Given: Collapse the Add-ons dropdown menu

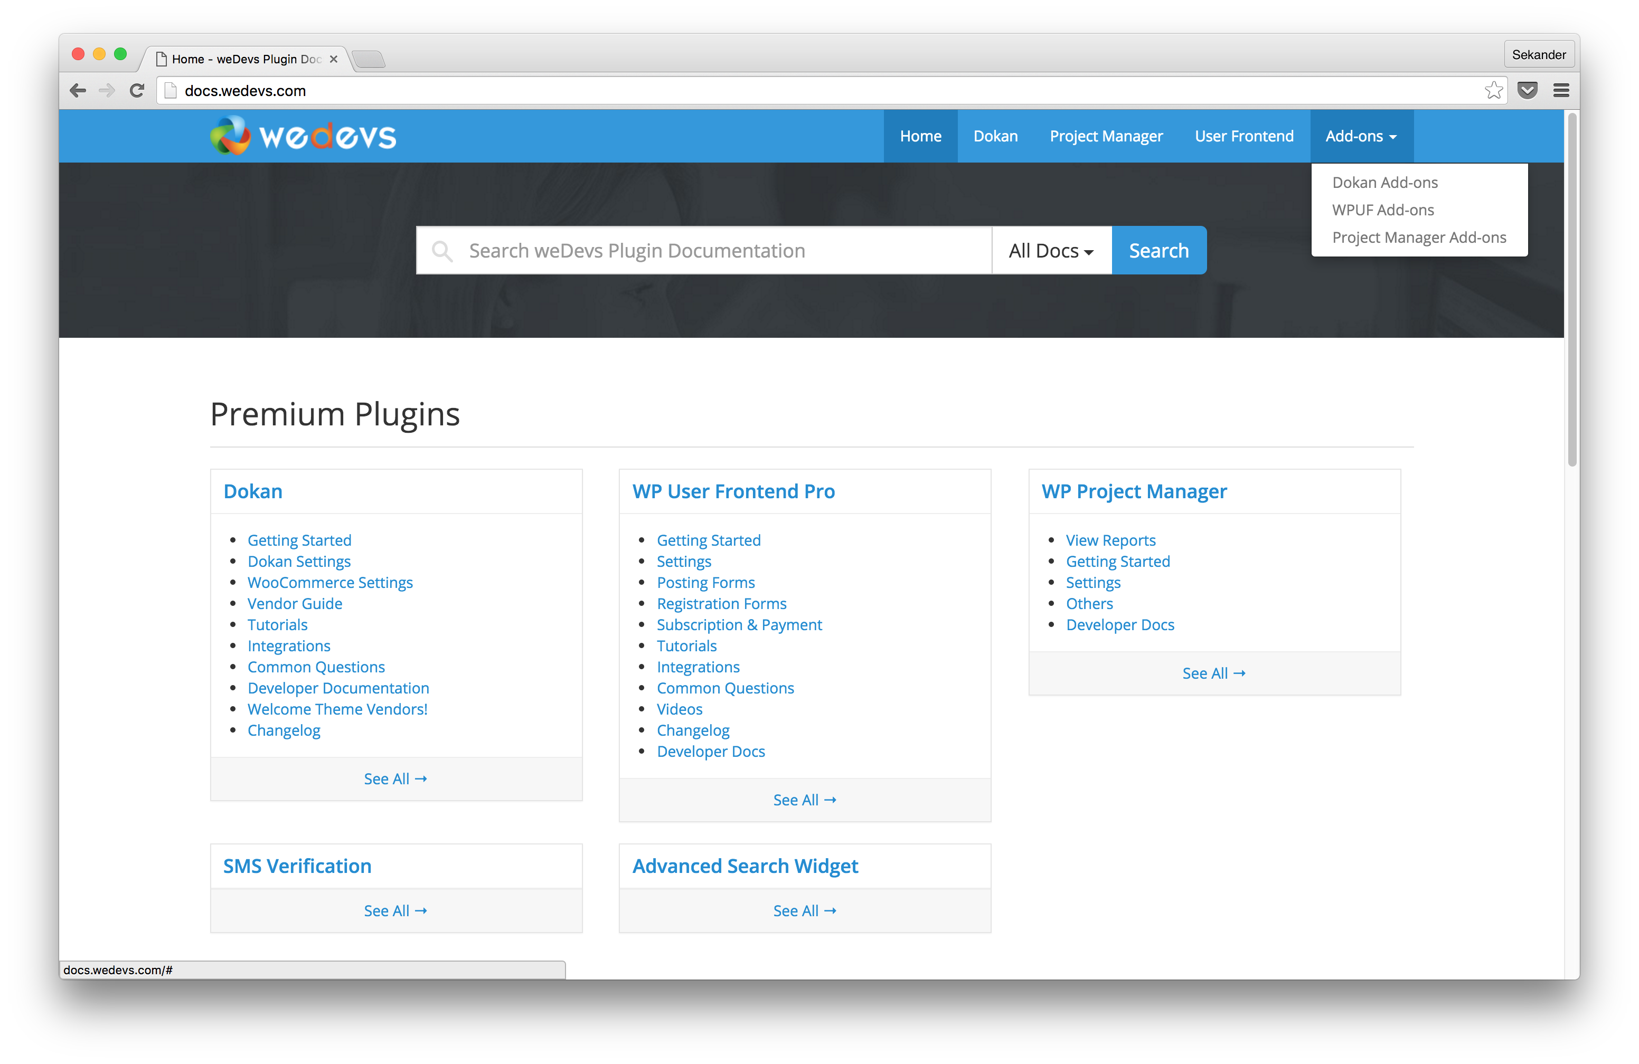Looking at the screenshot, I should tap(1361, 136).
